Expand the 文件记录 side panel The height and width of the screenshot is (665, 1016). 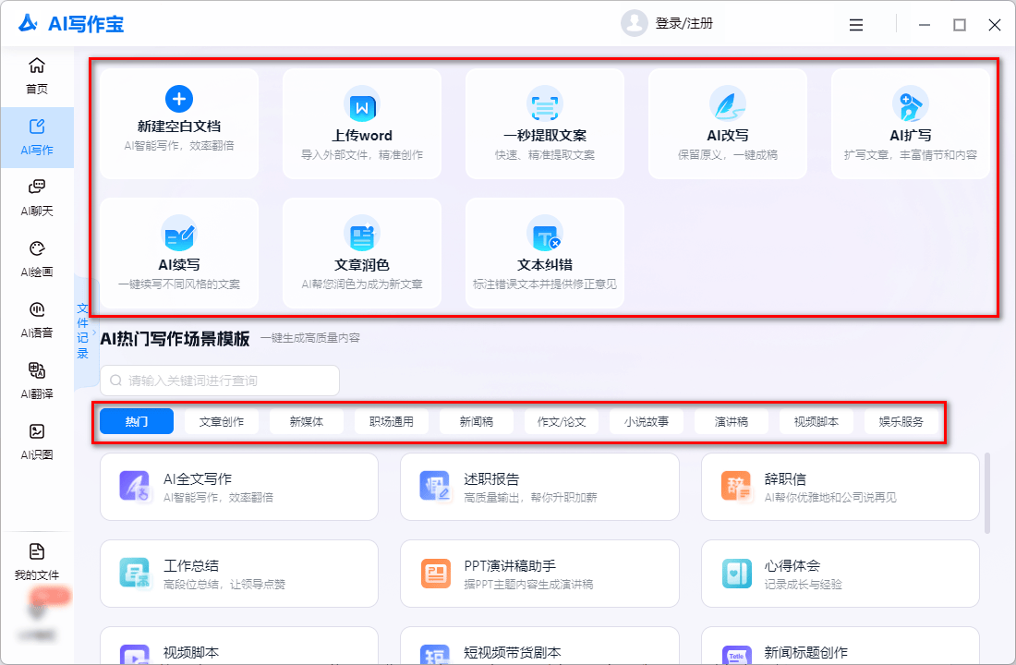pos(83,330)
